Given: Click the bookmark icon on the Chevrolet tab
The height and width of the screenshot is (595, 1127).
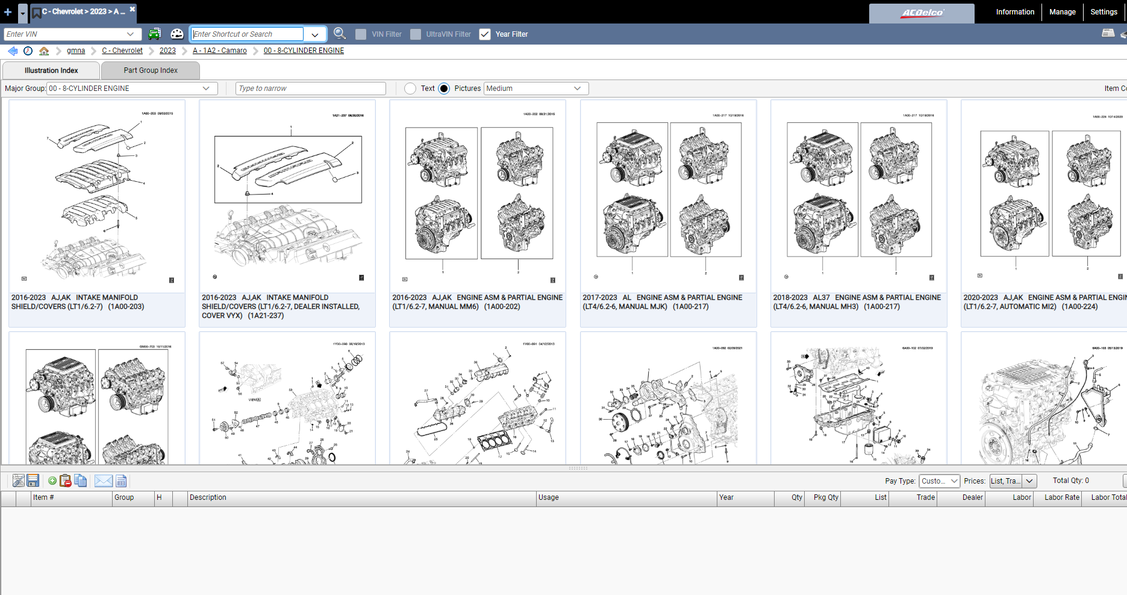Looking at the screenshot, I should (x=36, y=13).
